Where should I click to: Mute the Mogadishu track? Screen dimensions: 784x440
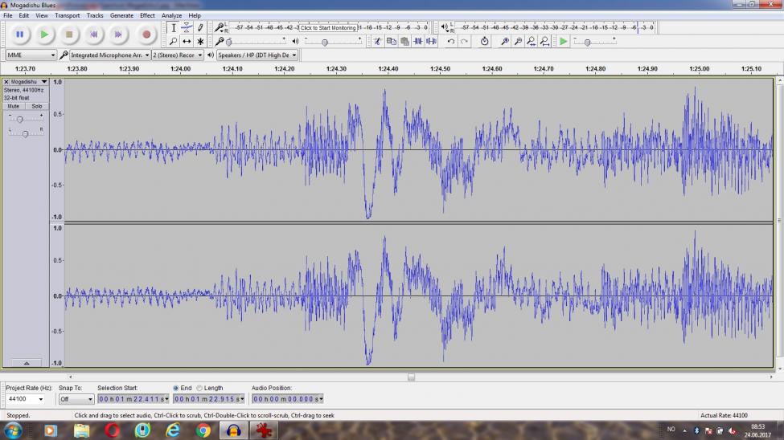14,106
